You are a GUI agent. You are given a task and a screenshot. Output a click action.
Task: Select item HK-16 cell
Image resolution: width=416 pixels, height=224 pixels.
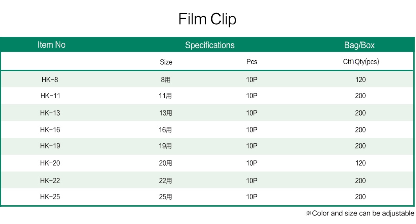click(50, 130)
